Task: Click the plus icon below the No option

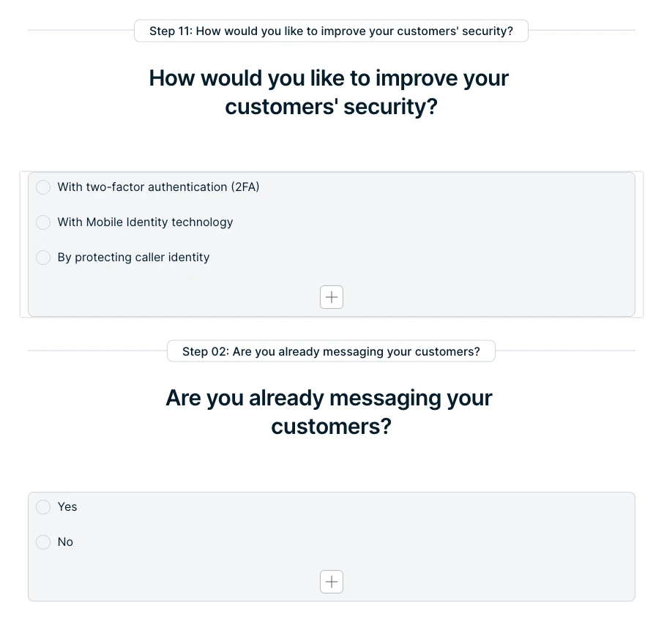Action: [x=332, y=582]
